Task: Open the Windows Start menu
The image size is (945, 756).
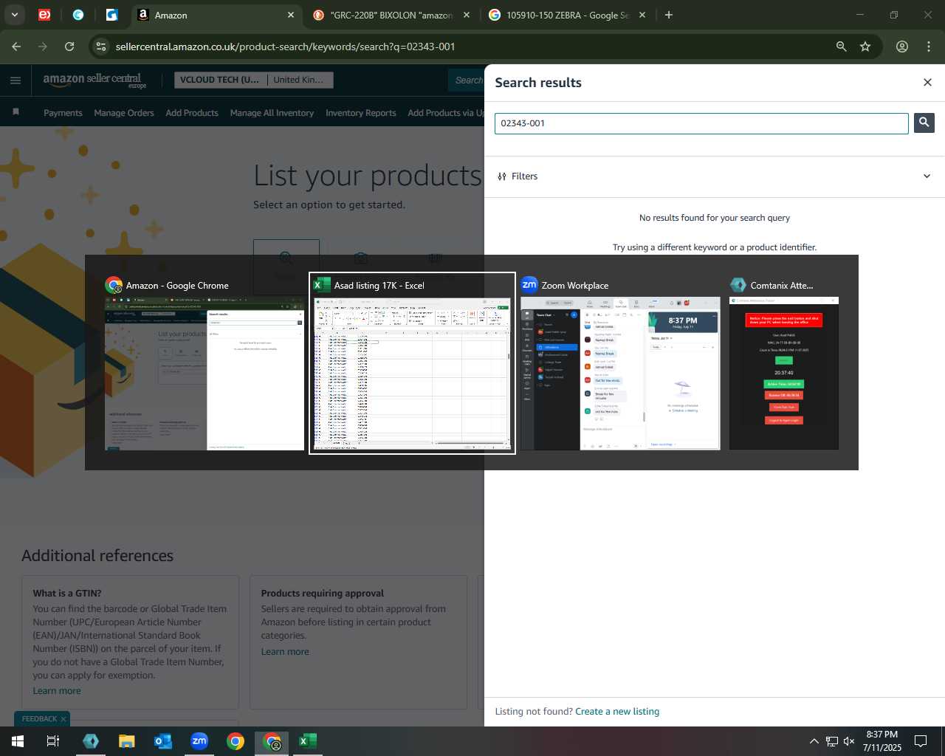Action: pyautogui.click(x=18, y=741)
